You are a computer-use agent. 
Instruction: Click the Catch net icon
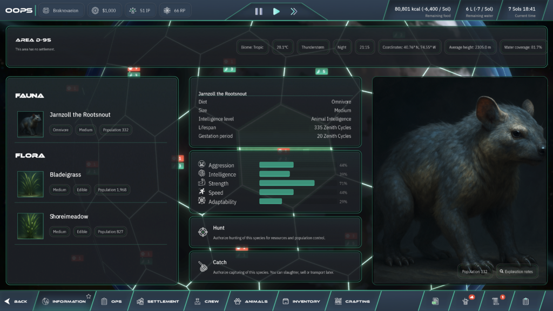203,266
